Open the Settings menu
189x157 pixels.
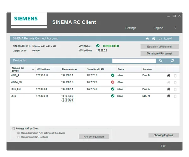point(131,28)
